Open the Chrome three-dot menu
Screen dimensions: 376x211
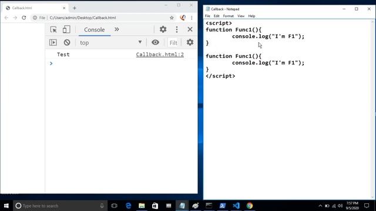[x=192, y=18]
